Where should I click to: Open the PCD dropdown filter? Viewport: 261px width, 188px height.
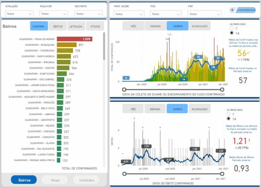[x=166, y=14]
